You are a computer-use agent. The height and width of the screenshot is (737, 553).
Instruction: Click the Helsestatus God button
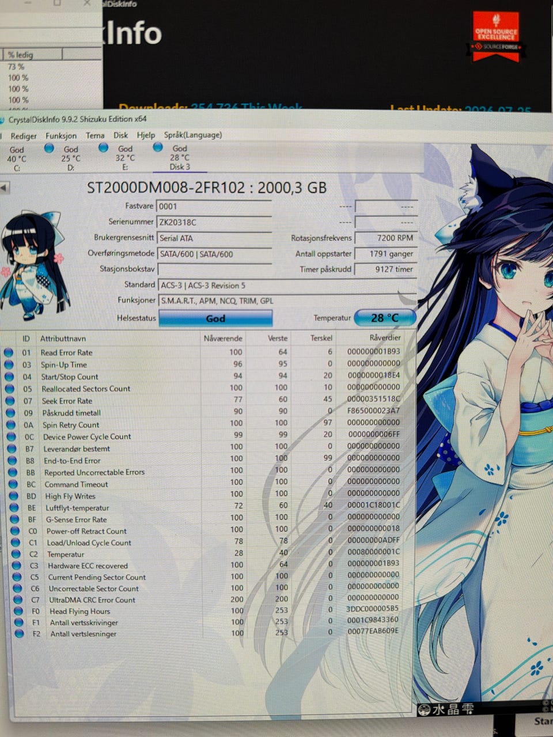click(215, 318)
